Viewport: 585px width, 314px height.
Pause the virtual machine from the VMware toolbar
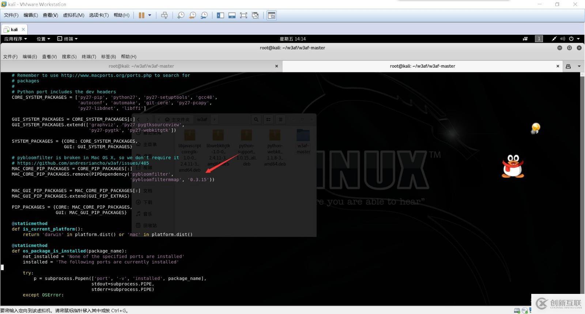(x=141, y=15)
